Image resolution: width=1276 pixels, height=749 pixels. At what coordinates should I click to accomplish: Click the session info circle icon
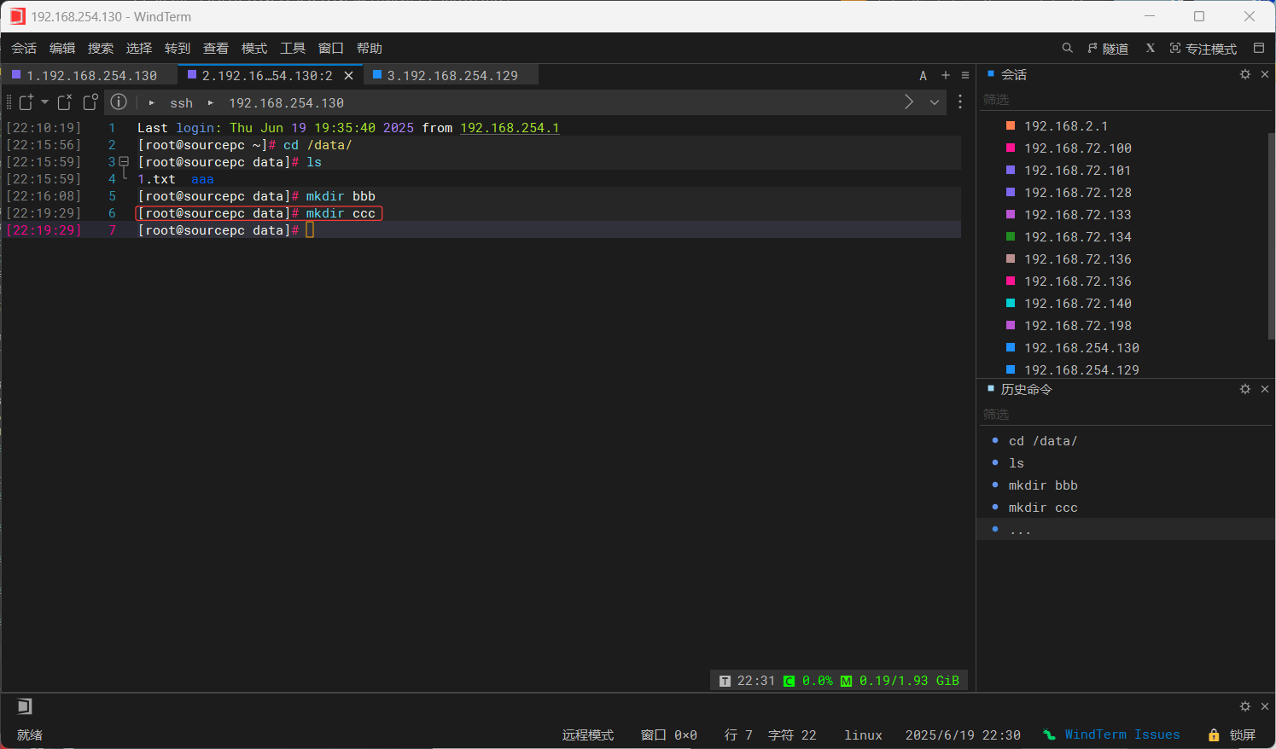pos(119,102)
